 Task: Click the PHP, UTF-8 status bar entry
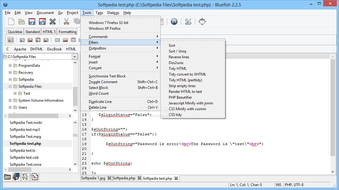pos(294,185)
